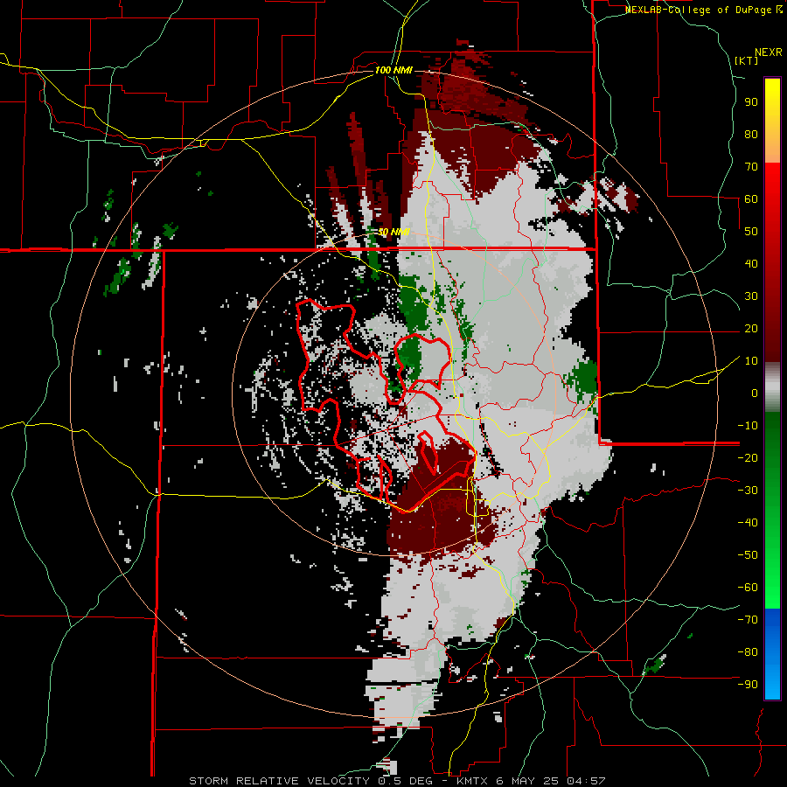Click the 100 NMI range ring label

point(393,70)
